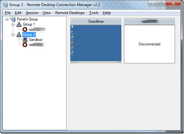Close the Remote Desktop Connection Manager window

click(x=173, y=4)
